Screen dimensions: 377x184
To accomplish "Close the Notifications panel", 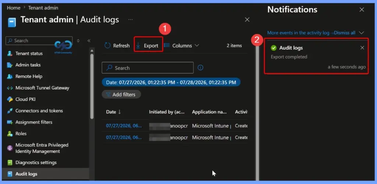I will click(x=362, y=10).
